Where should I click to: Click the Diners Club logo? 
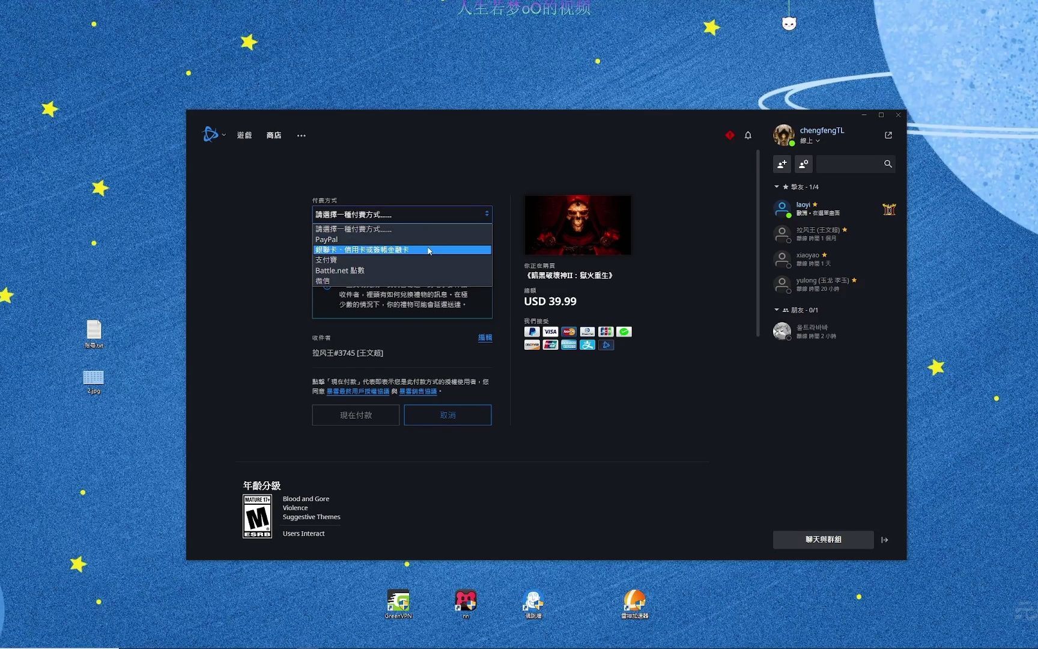587,332
